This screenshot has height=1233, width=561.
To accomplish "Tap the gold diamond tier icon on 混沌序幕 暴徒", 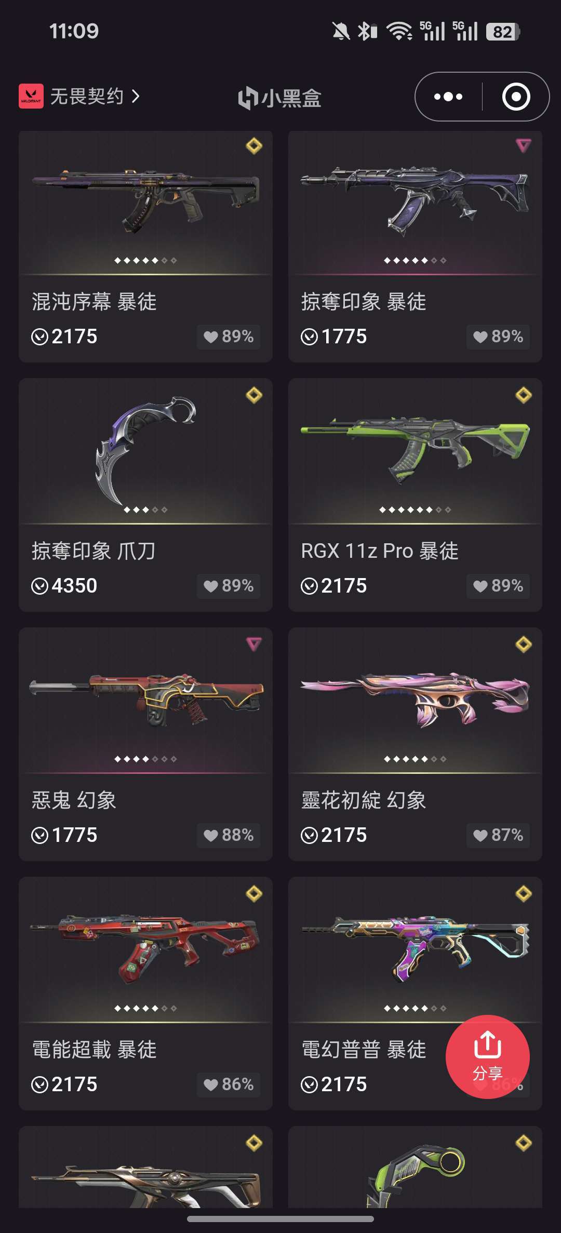I will 254,146.
